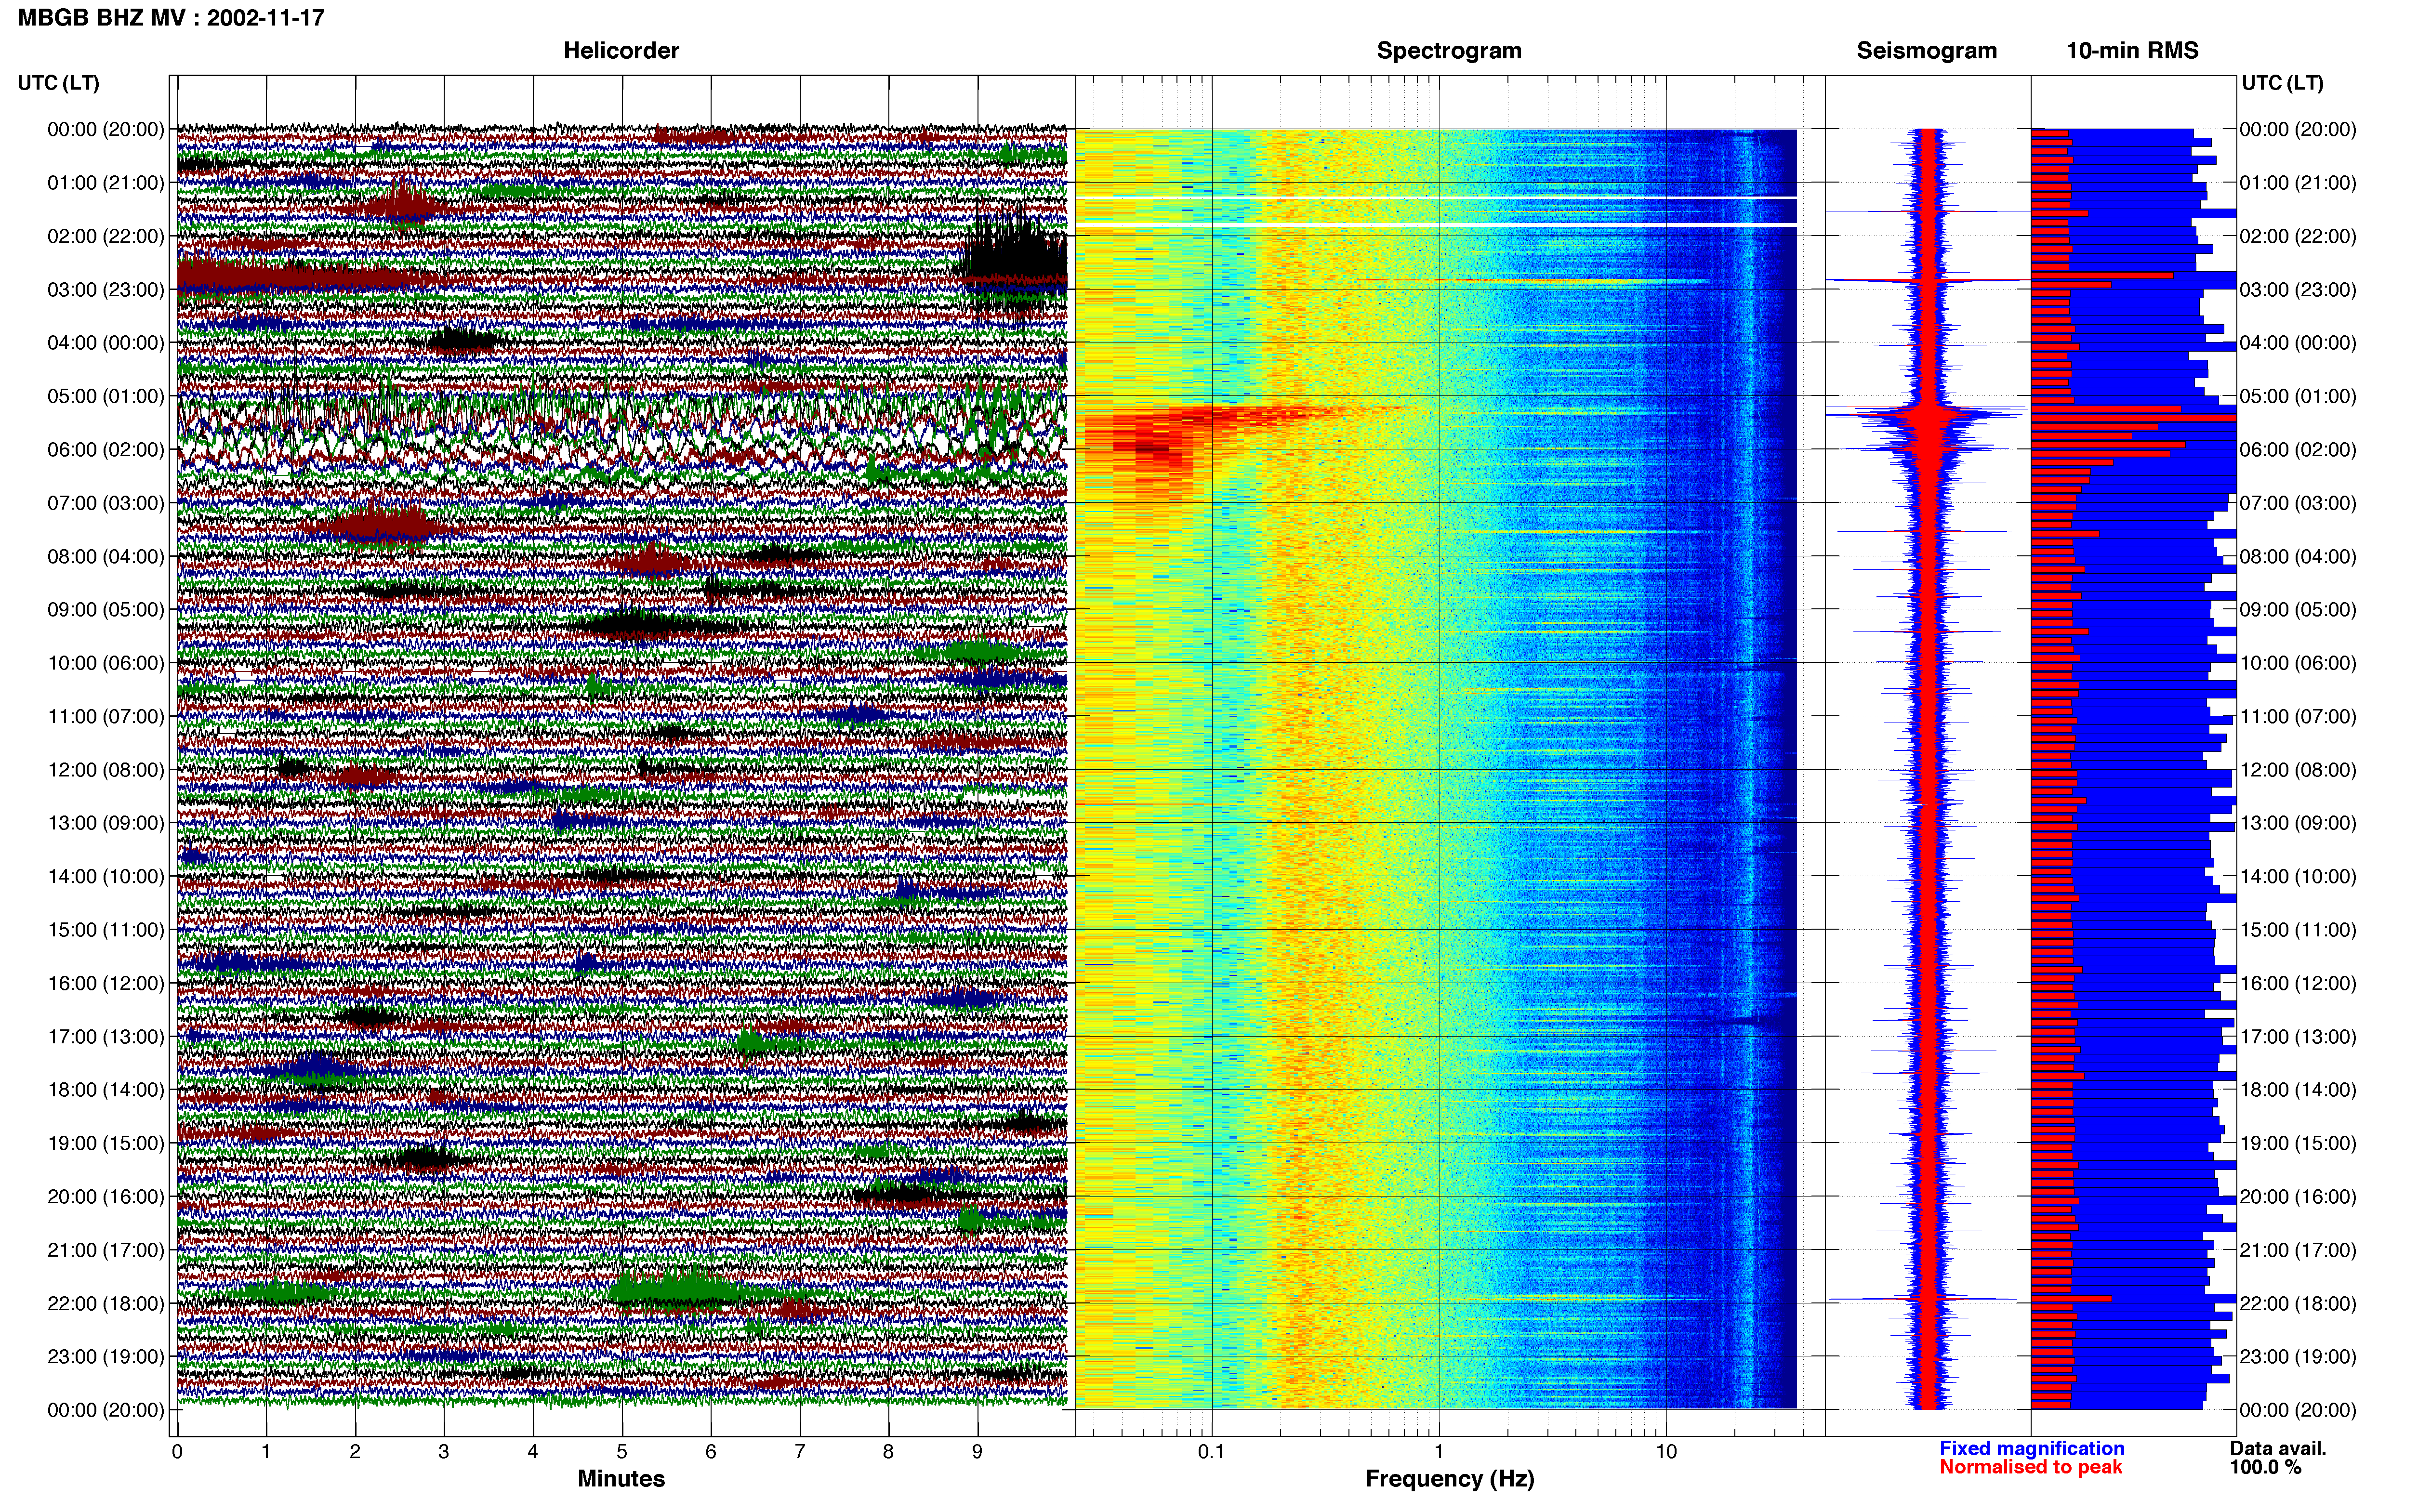Click right time label '10:00 (06:00)'

click(2298, 663)
